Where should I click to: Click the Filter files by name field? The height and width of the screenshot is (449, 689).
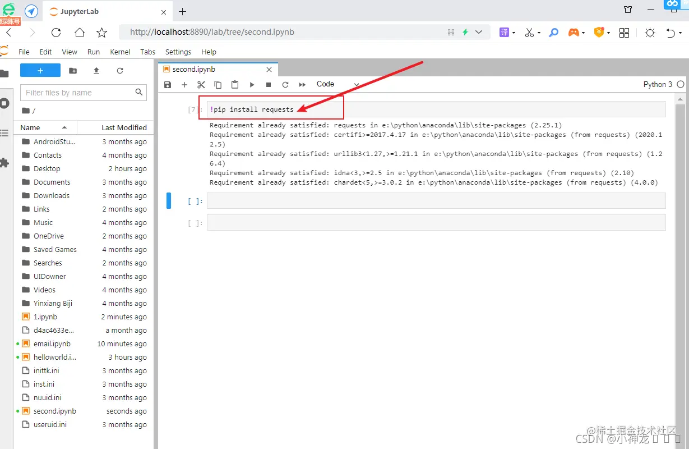pyautogui.click(x=84, y=93)
